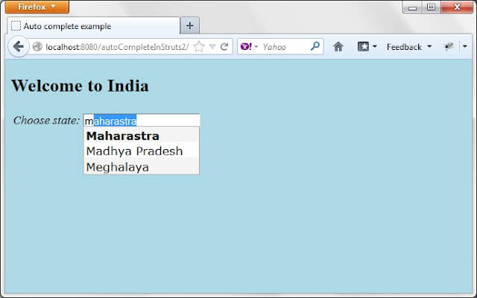This screenshot has height=298, width=477.
Task: Select the Auto complete example tab
Action: click(x=94, y=26)
